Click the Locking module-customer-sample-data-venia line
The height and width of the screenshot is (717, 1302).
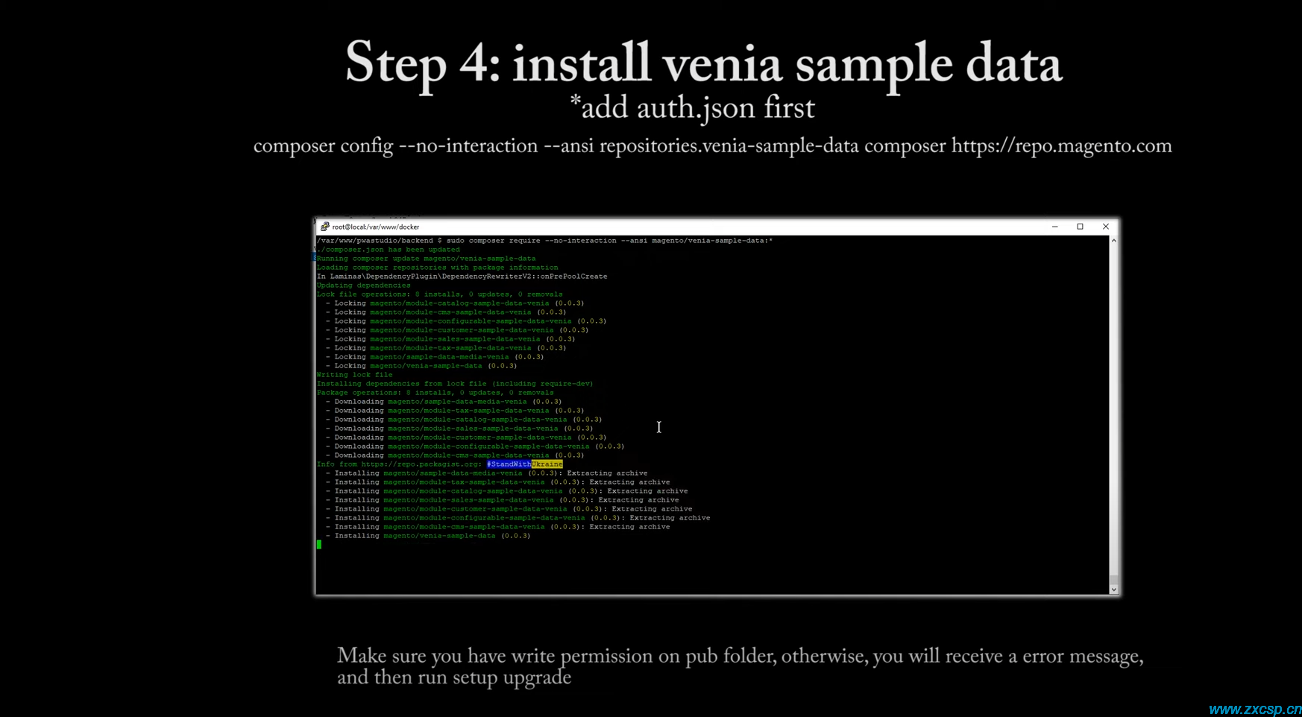tap(457, 330)
